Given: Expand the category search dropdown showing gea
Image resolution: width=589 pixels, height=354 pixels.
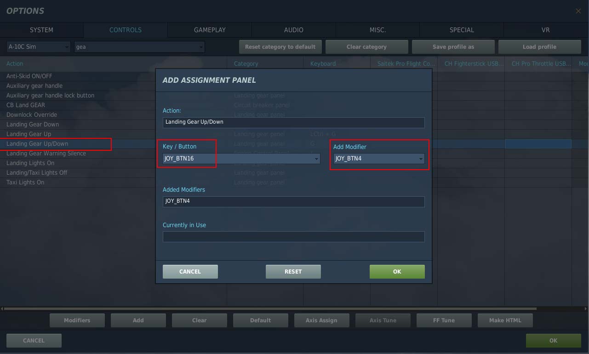Looking at the screenshot, I should tap(139, 47).
